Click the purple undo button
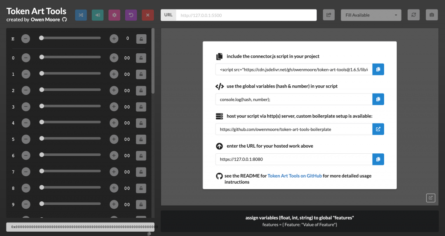Image resolution: width=445 pixels, height=236 pixels. [131, 15]
